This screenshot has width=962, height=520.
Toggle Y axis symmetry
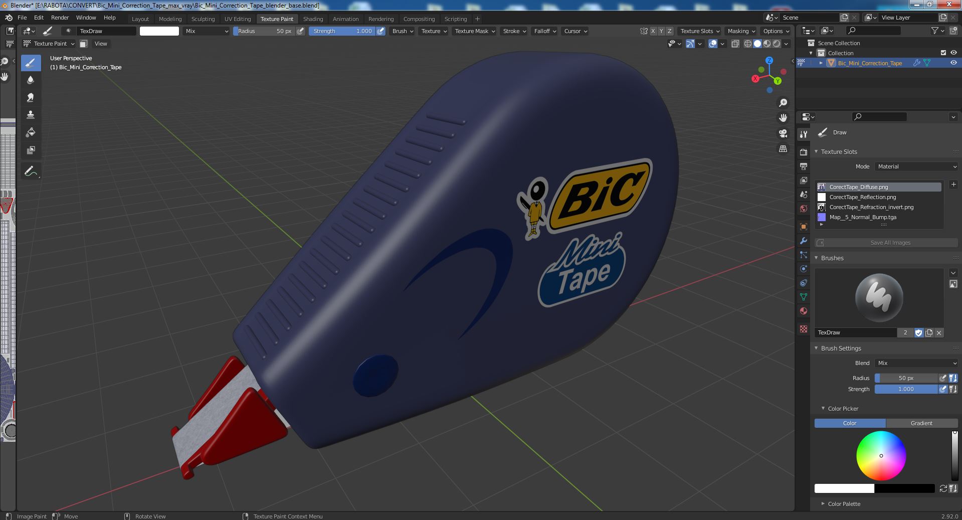click(661, 31)
